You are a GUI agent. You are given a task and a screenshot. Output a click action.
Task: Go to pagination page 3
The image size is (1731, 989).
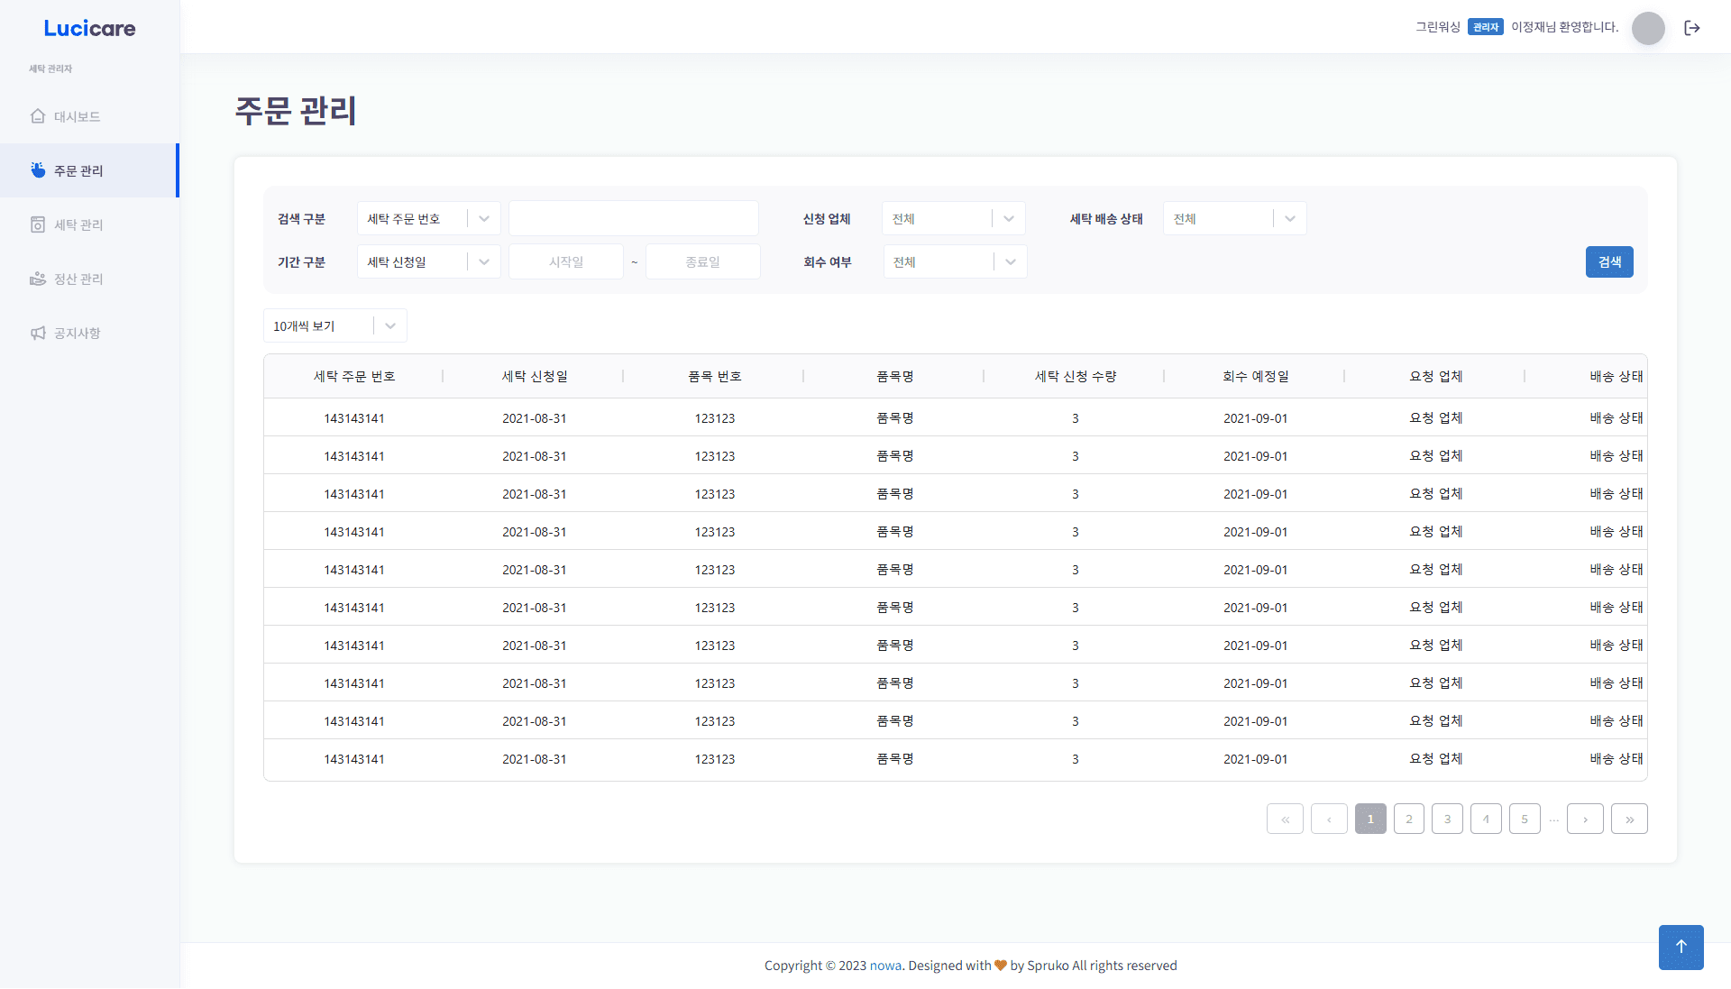[1447, 819]
